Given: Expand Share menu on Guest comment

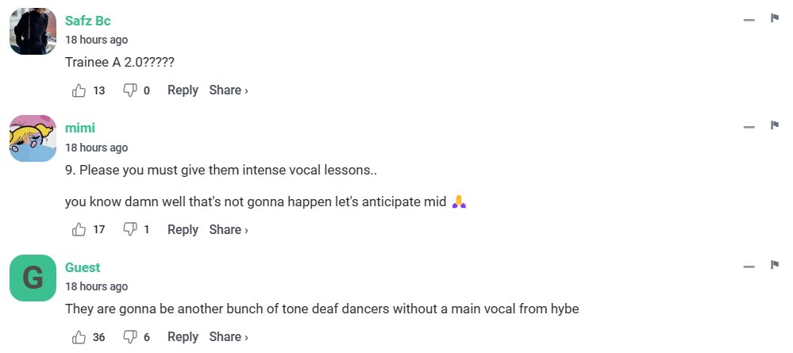Looking at the screenshot, I should [229, 337].
